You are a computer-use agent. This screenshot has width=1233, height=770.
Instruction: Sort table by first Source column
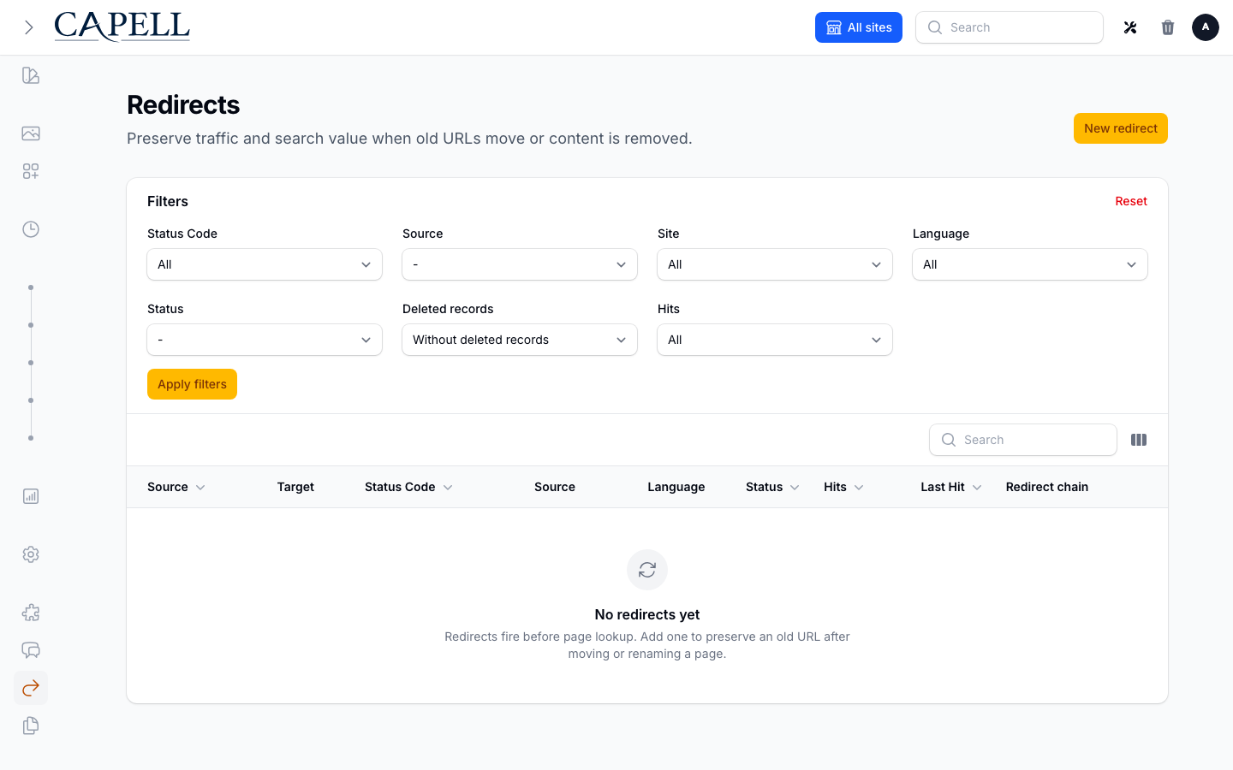[x=176, y=487]
